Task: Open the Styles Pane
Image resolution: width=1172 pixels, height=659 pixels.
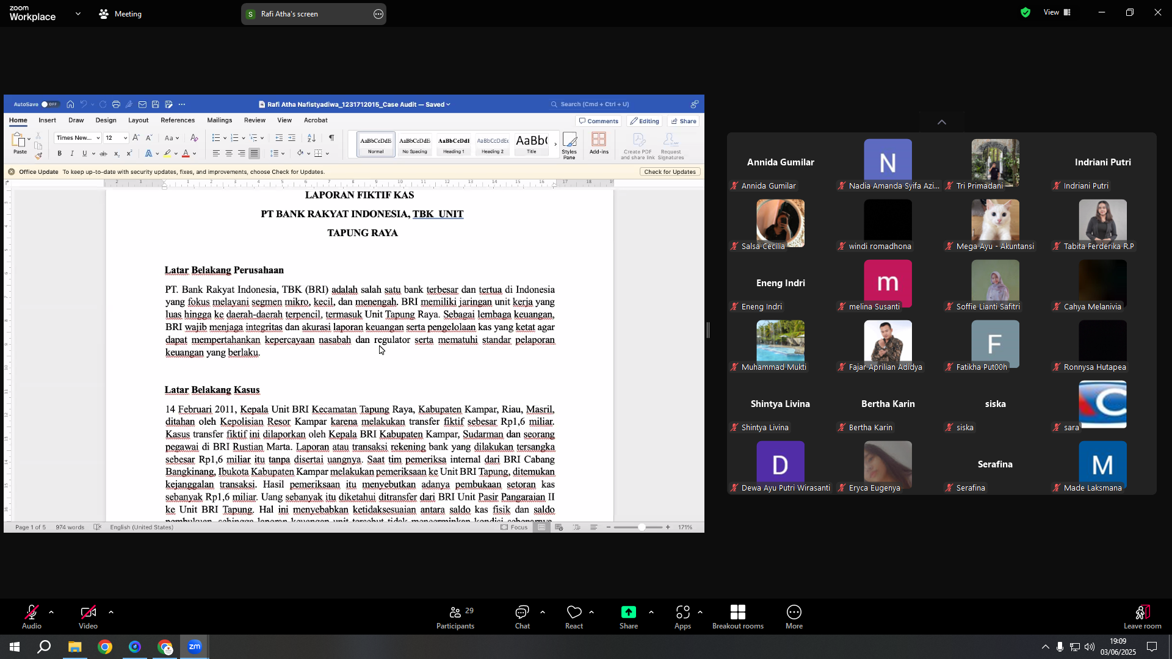Action: click(570, 146)
